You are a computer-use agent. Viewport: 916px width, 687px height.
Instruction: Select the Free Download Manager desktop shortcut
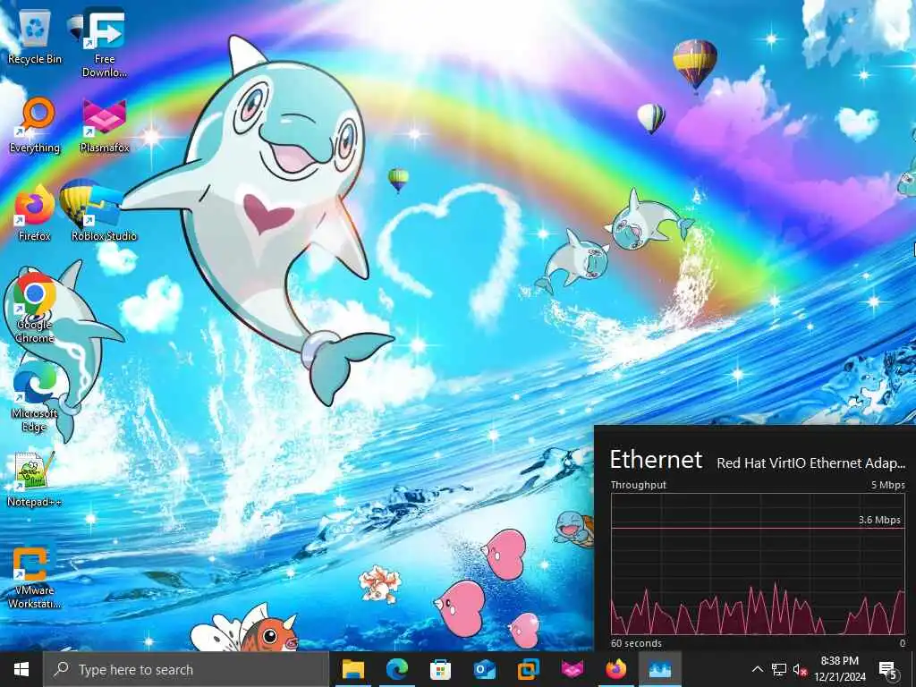[x=104, y=43]
